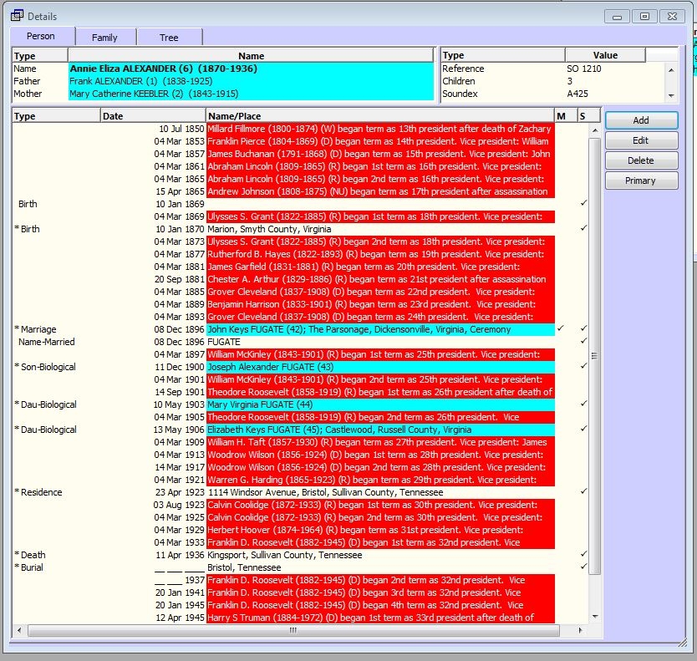Toggle S checkmark on Elizabeth Keys FUGATE row

click(x=583, y=429)
